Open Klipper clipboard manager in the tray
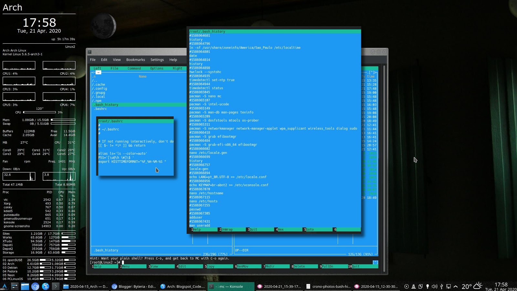 pos(421,286)
